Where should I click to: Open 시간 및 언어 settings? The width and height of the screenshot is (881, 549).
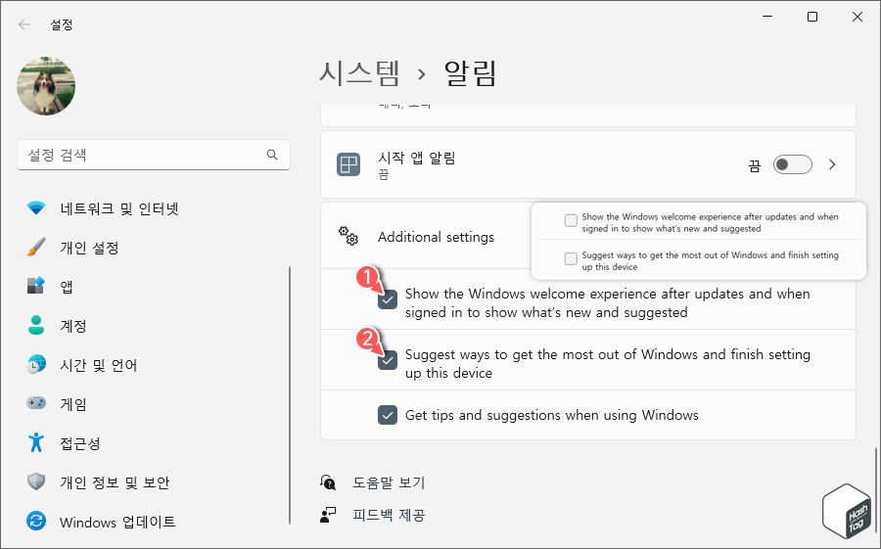99,365
